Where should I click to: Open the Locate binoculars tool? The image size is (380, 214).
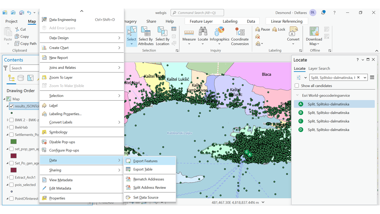point(203,36)
